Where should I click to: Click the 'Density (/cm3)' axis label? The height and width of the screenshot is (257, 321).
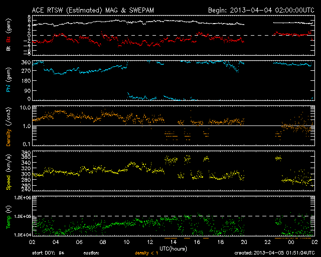point(9,126)
